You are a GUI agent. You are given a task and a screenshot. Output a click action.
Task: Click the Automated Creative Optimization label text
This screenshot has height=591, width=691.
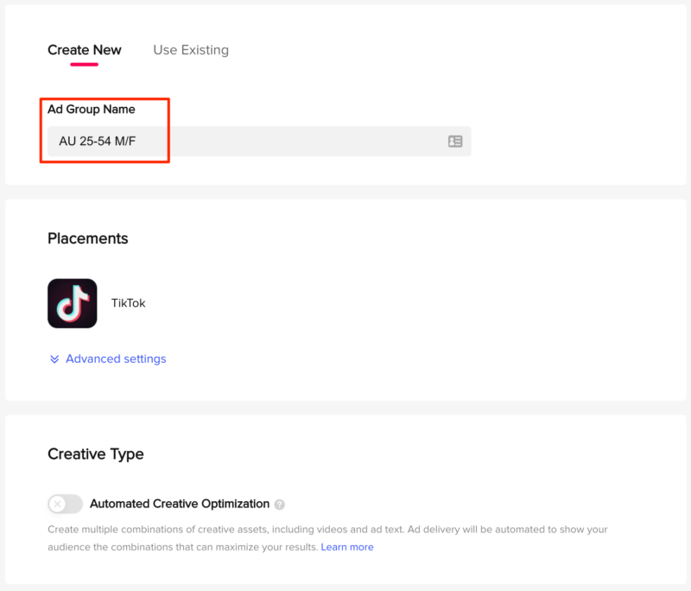click(180, 504)
